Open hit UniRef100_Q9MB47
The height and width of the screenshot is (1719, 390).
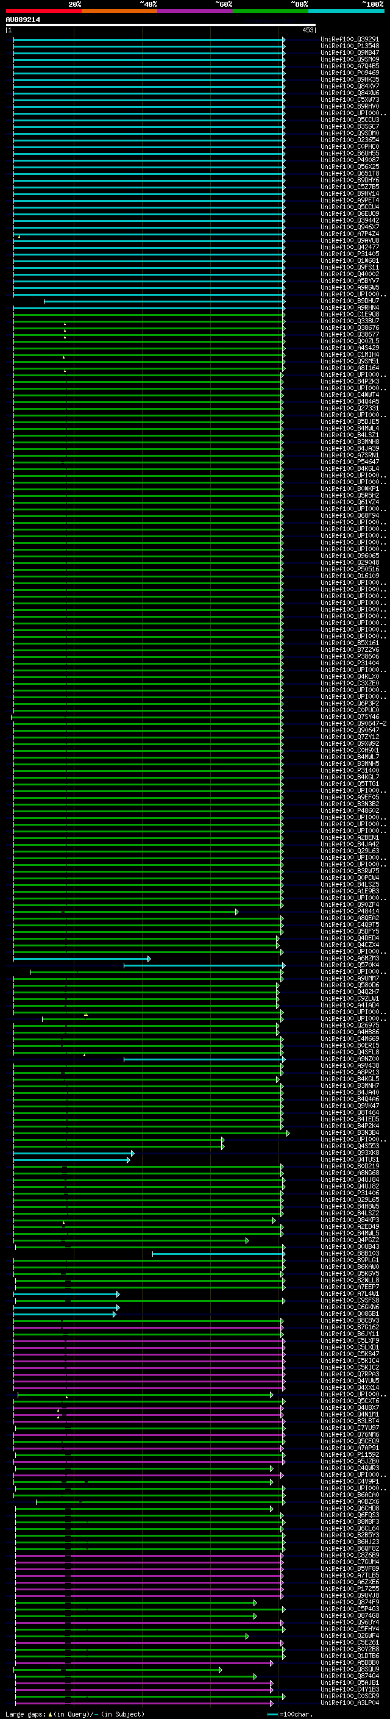click(x=350, y=52)
